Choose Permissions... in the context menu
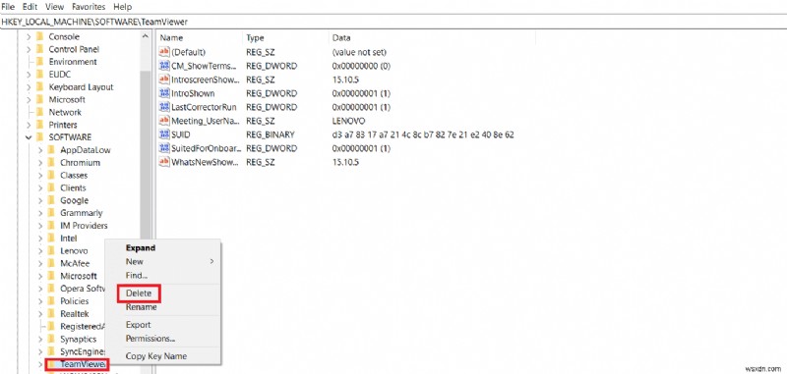 click(x=151, y=339)
